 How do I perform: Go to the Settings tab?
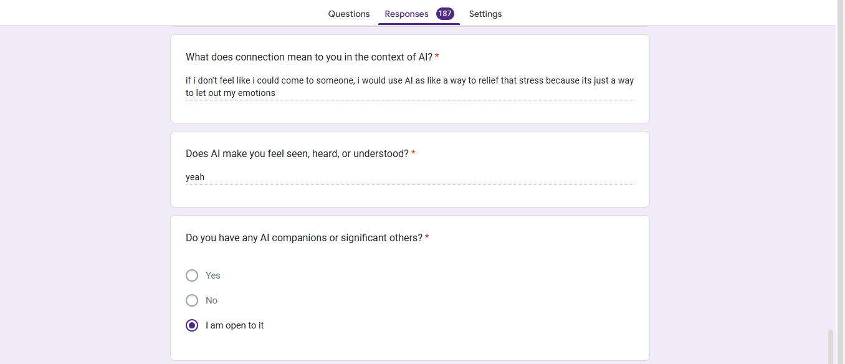pyautogui.click(x=485, y=14)
